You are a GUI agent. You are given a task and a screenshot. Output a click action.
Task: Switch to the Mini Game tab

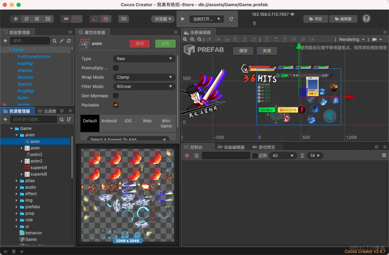[x=166, y=123]
